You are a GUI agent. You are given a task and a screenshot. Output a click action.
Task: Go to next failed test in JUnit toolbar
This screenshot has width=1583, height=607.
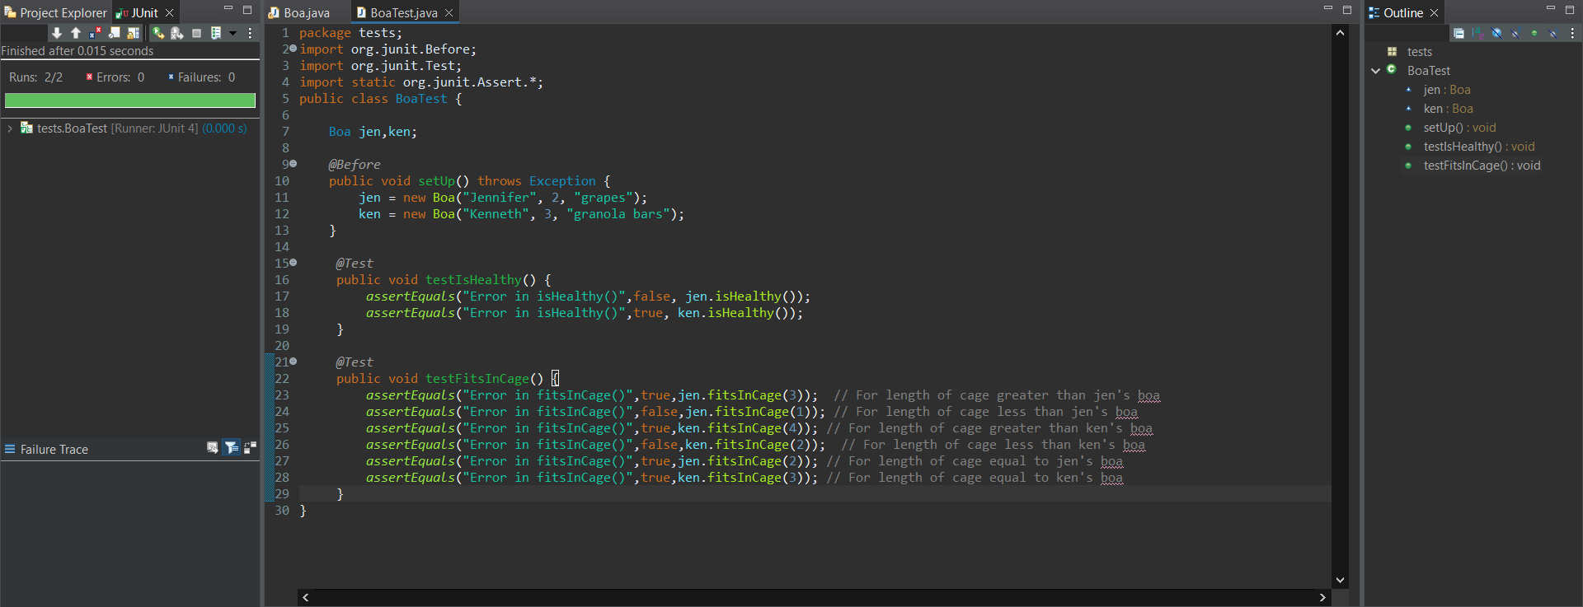coord(57,33)
